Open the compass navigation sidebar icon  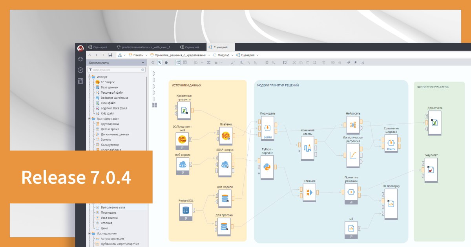(x=80, y=70)
